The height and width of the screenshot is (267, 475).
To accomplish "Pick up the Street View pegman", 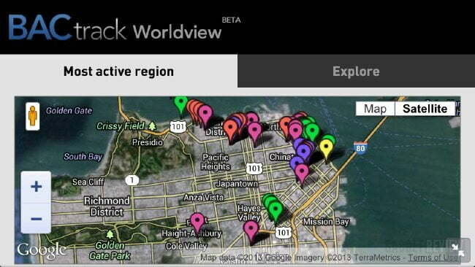I will pyautogui.click(x=33, y=116).
